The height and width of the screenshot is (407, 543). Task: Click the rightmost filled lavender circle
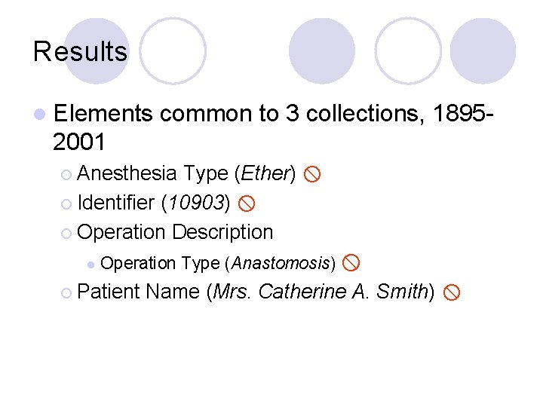tap(483, 50)
